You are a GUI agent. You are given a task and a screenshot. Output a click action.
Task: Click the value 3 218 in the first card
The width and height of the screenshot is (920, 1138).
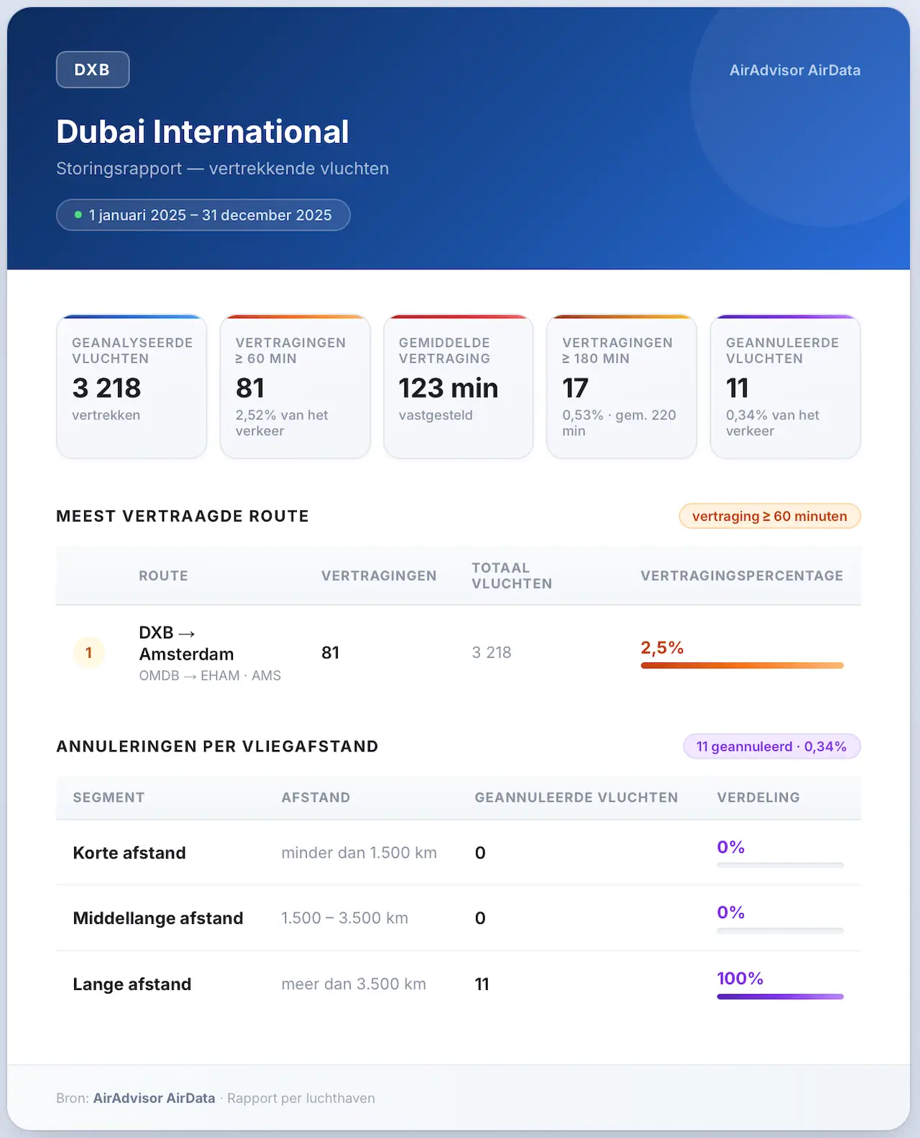click(x=106, y=388)
